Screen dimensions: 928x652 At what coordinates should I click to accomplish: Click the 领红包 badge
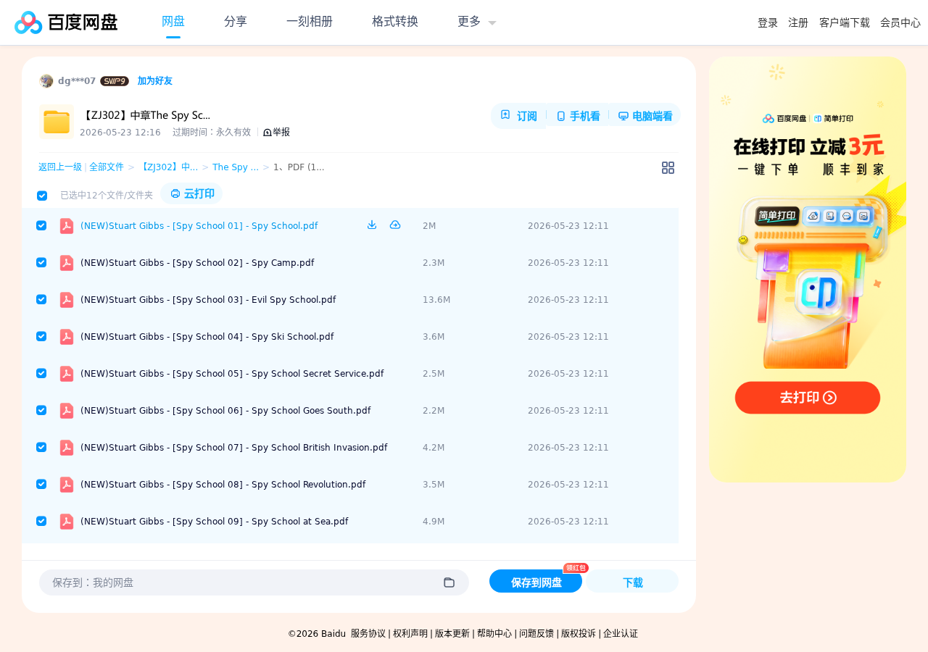pos(576,568)
